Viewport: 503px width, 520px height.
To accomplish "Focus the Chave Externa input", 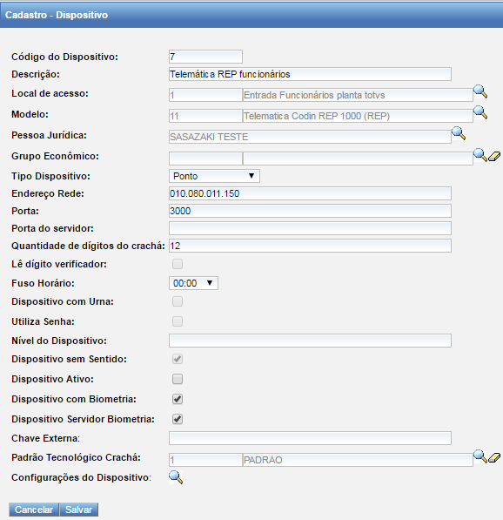I will 310,438.
